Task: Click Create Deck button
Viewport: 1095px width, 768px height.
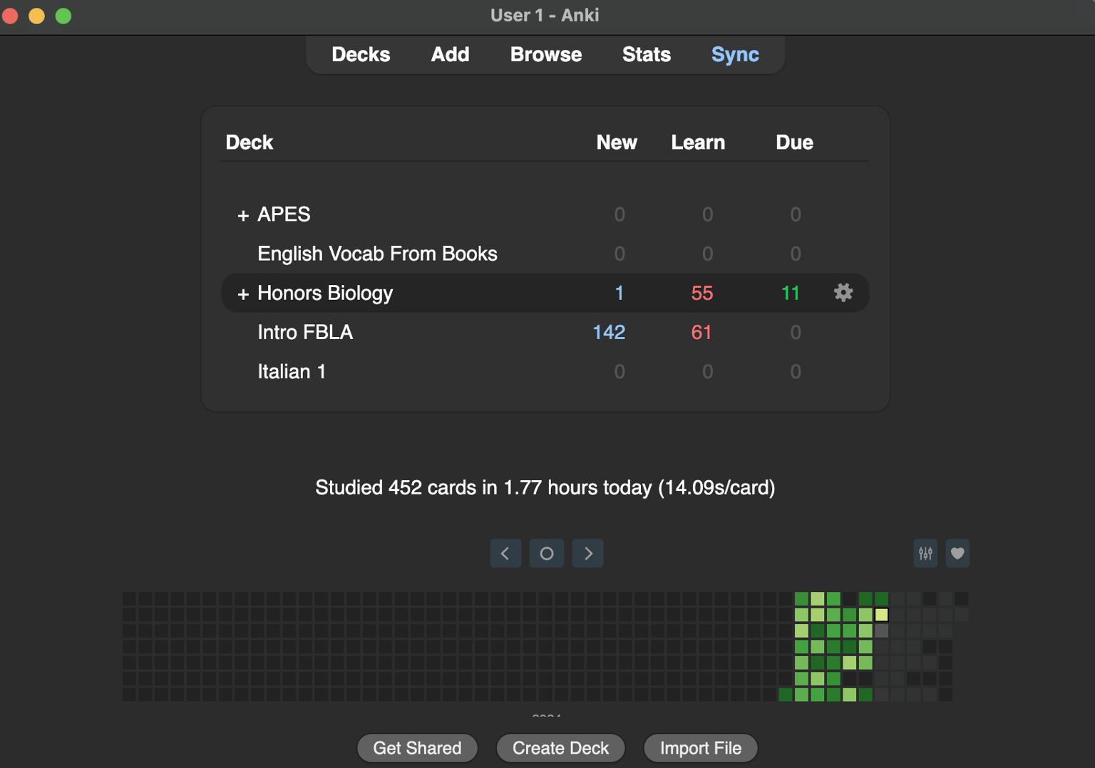Action: tap(560, 748)
